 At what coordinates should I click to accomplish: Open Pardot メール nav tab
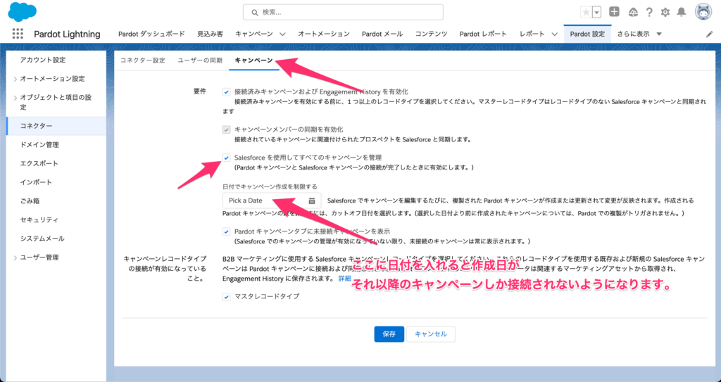382,34
